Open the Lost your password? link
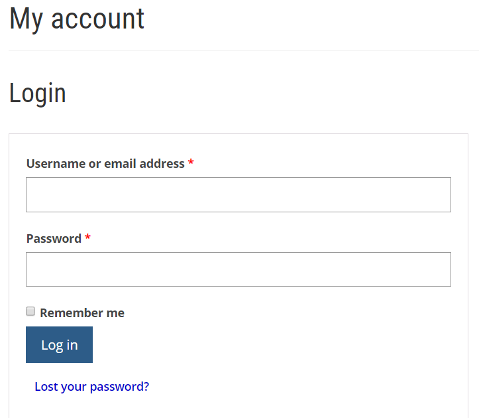This screenshot has height=418, width=479. [92, 387]
